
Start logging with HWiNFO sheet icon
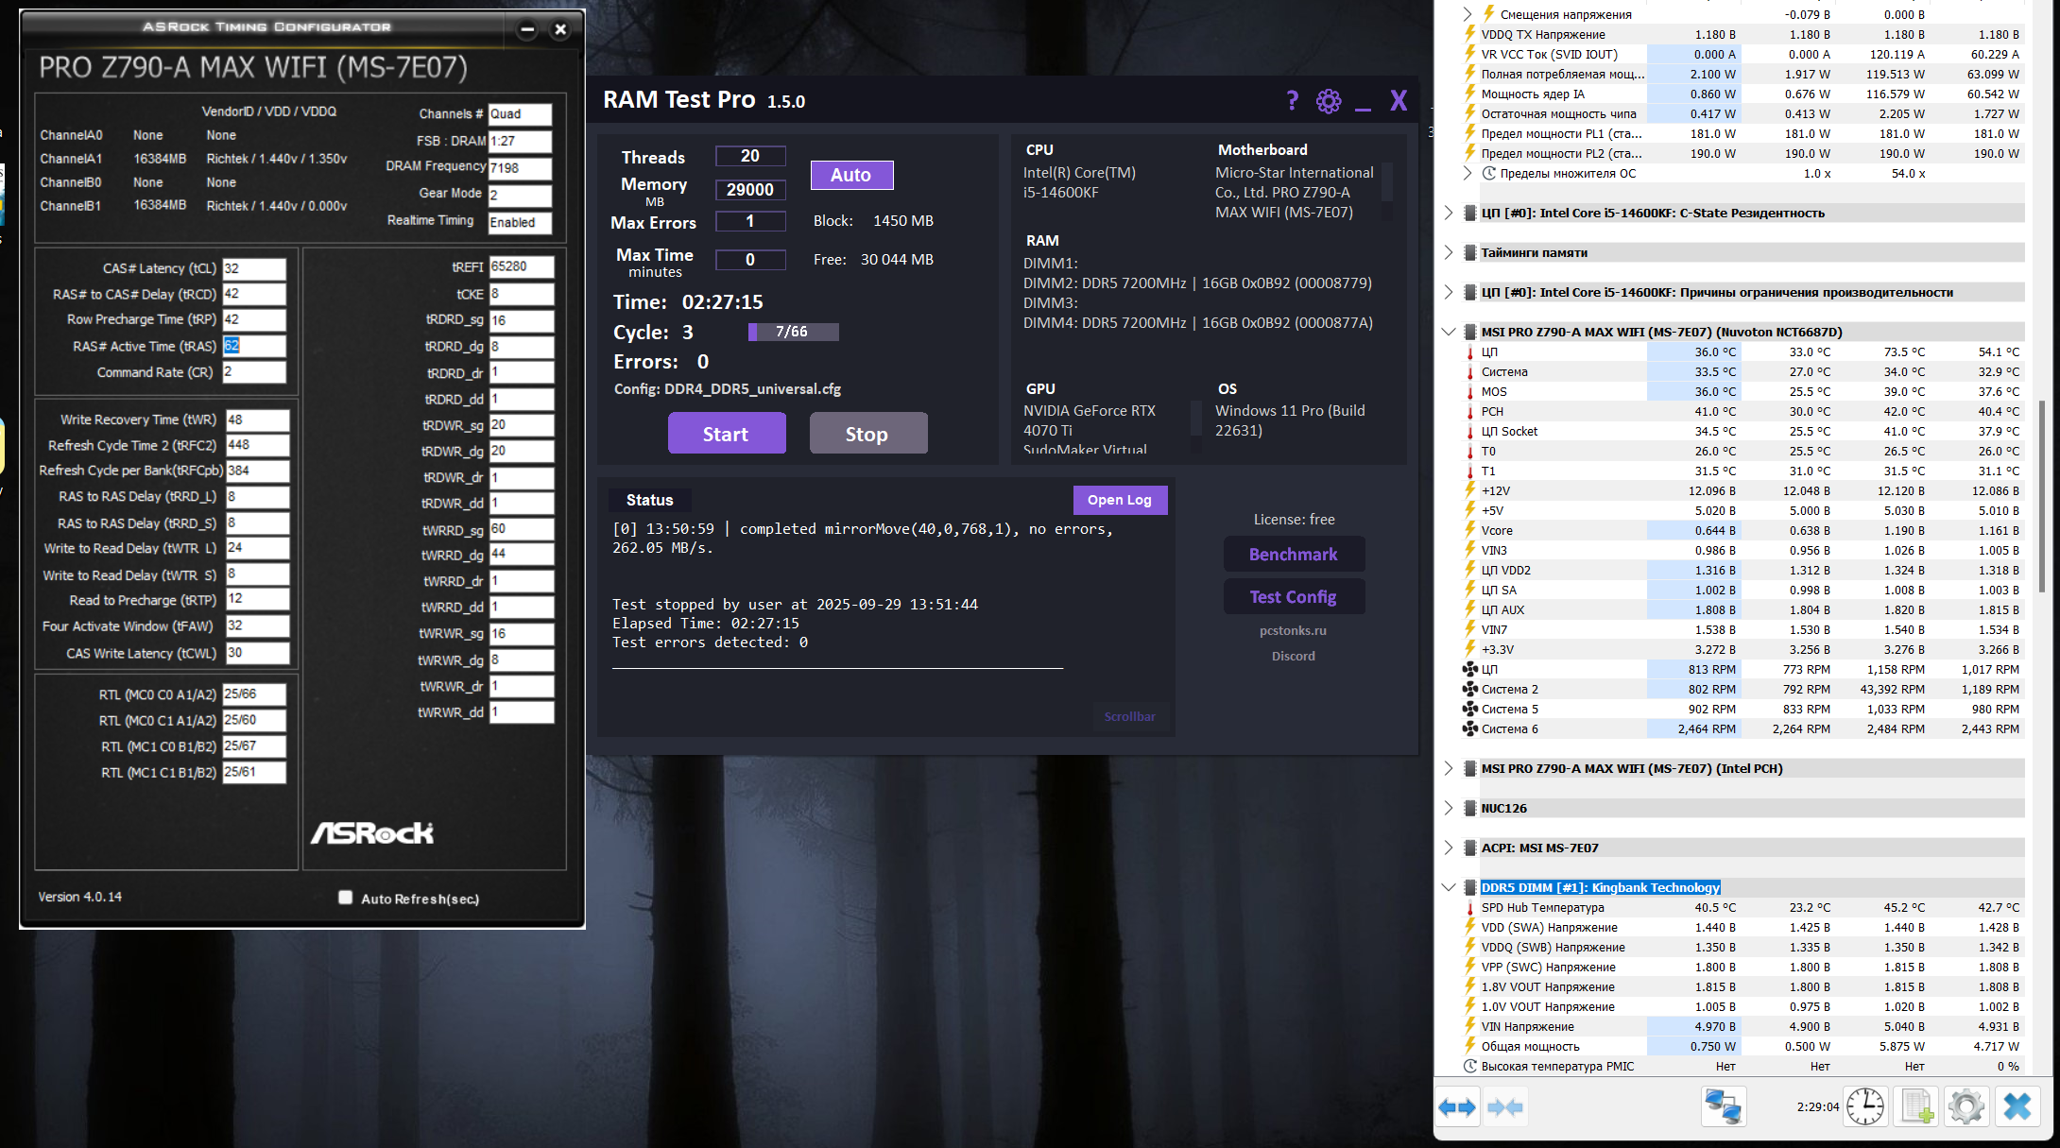tap(1916, 1106)
